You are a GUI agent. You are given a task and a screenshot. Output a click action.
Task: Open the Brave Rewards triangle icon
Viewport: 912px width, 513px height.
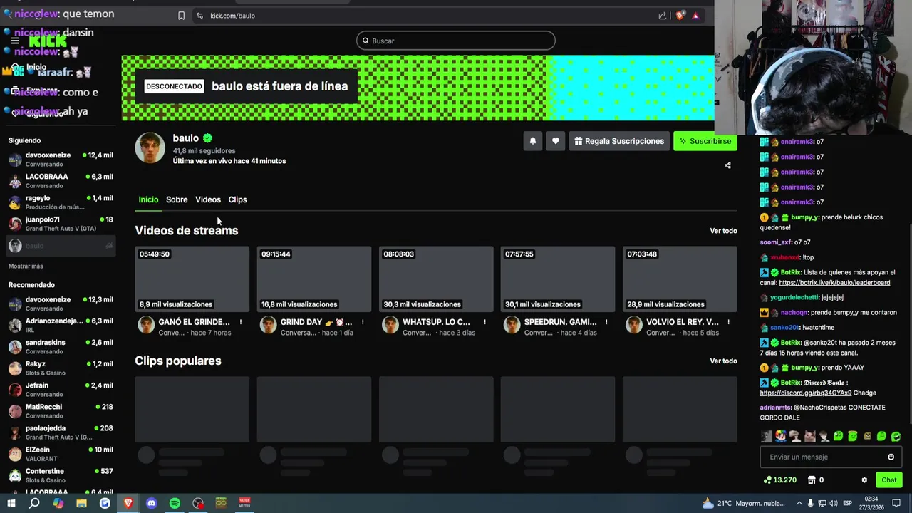(x=695, y=16)
